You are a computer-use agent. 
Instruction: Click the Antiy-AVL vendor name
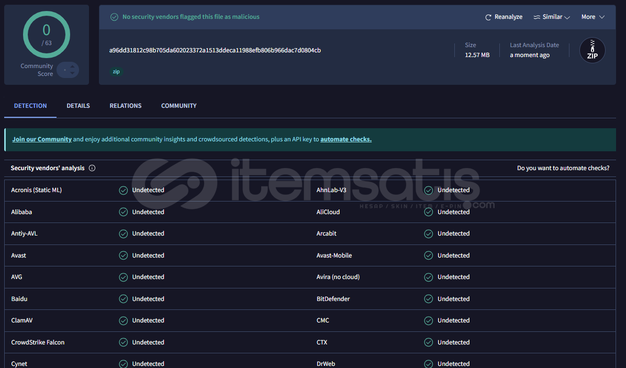25,233
